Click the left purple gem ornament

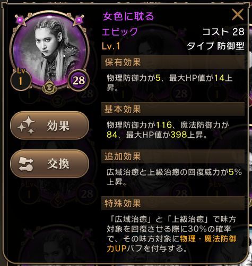click(21, 20)
